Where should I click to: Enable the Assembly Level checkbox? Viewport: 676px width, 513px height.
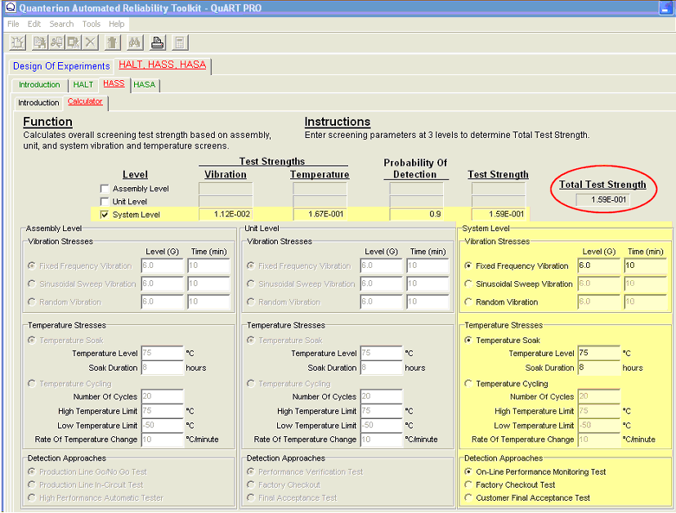(x=105, y=189)
